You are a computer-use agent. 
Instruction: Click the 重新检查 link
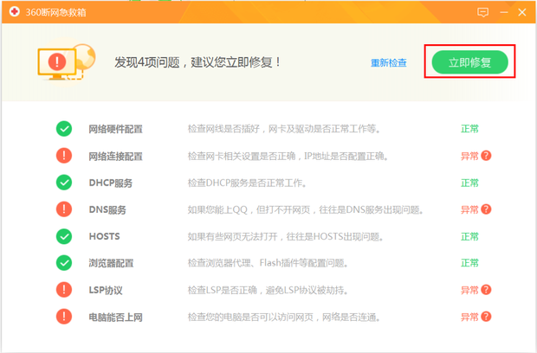click(389, 63)
